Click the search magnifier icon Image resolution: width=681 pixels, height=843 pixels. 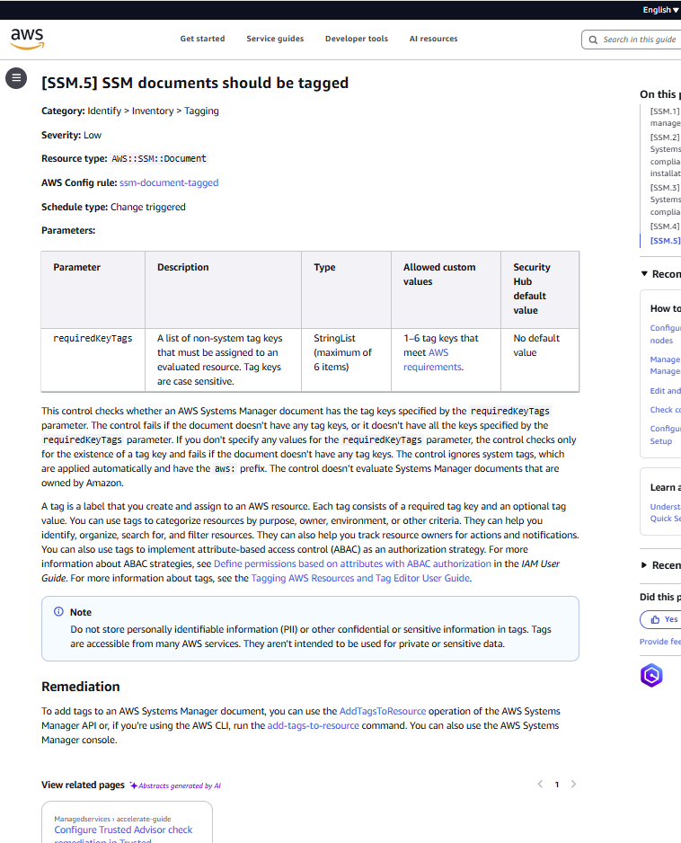(x=593, y=40)
